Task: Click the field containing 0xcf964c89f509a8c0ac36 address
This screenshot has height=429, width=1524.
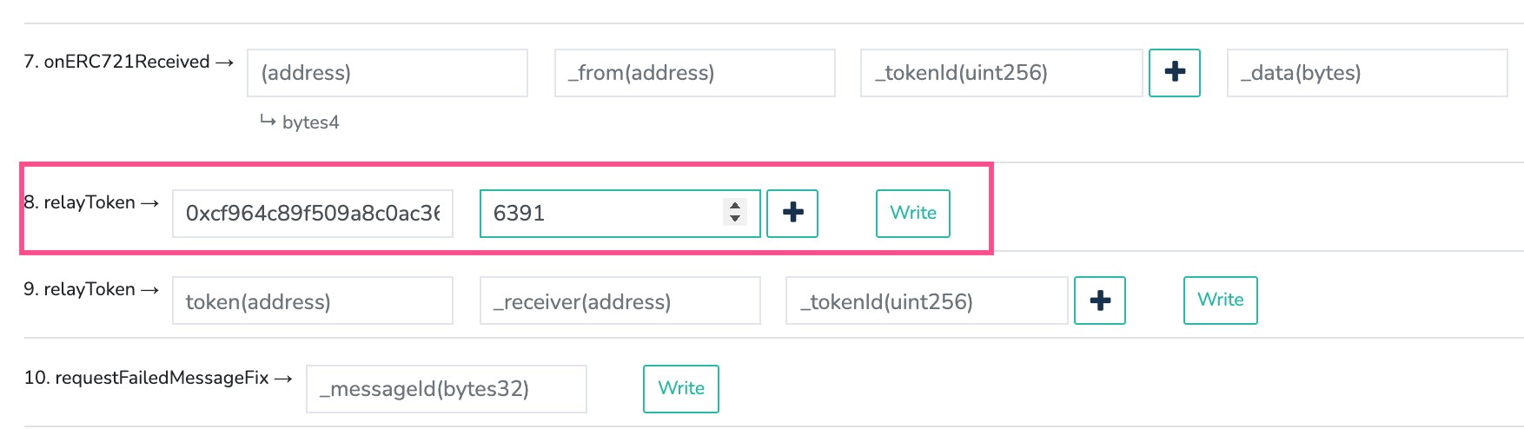Action: click(313, 214)
